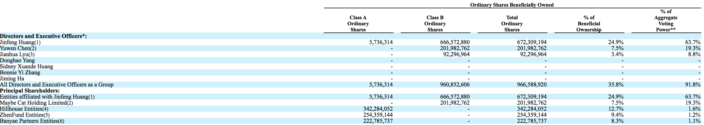The height and width of the screenshot is (125, 704).
Task: Click the % of Beneficial Ownership header
Action: coord(589,24)
